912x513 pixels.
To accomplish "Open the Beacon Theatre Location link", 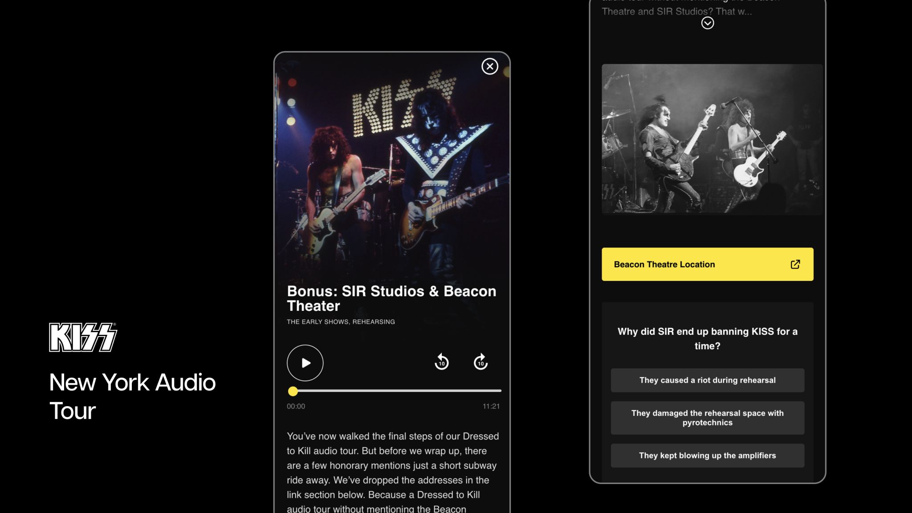I will pos(707,264).
